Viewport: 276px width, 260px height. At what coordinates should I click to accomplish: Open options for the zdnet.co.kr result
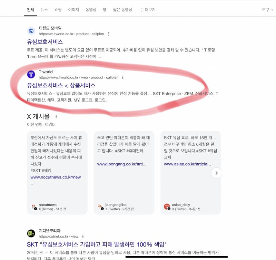tap(83, 237)
